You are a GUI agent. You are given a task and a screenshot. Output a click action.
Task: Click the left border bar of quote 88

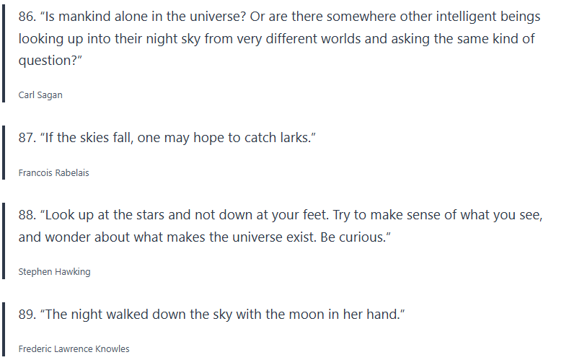tap(4, 242)
